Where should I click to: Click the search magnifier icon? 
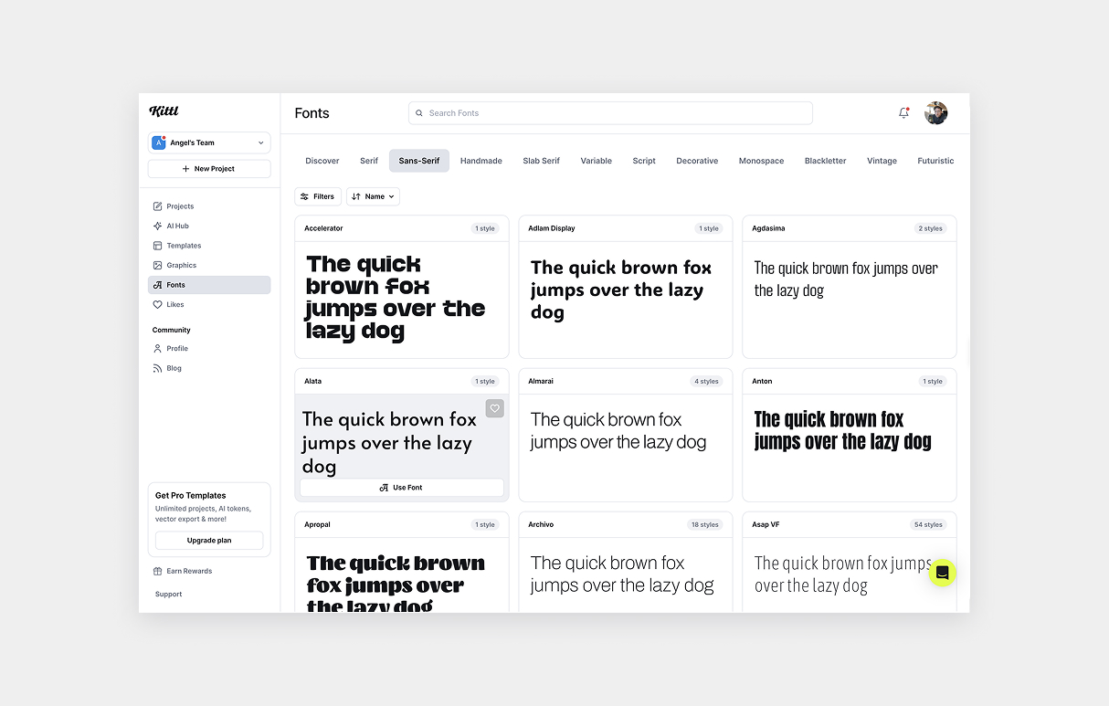click(x=419, y=113)
